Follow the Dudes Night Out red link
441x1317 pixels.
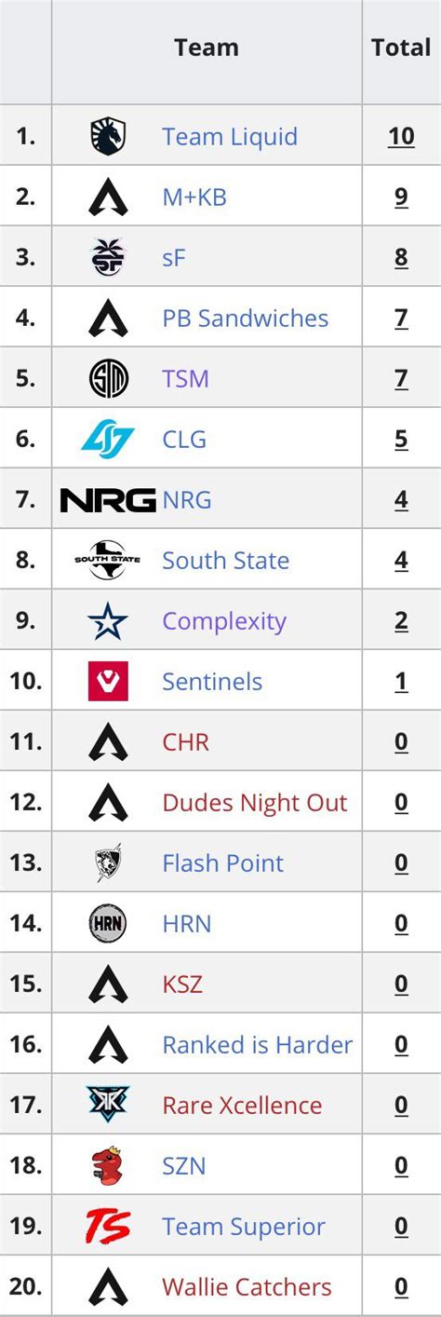coord(255,803)
